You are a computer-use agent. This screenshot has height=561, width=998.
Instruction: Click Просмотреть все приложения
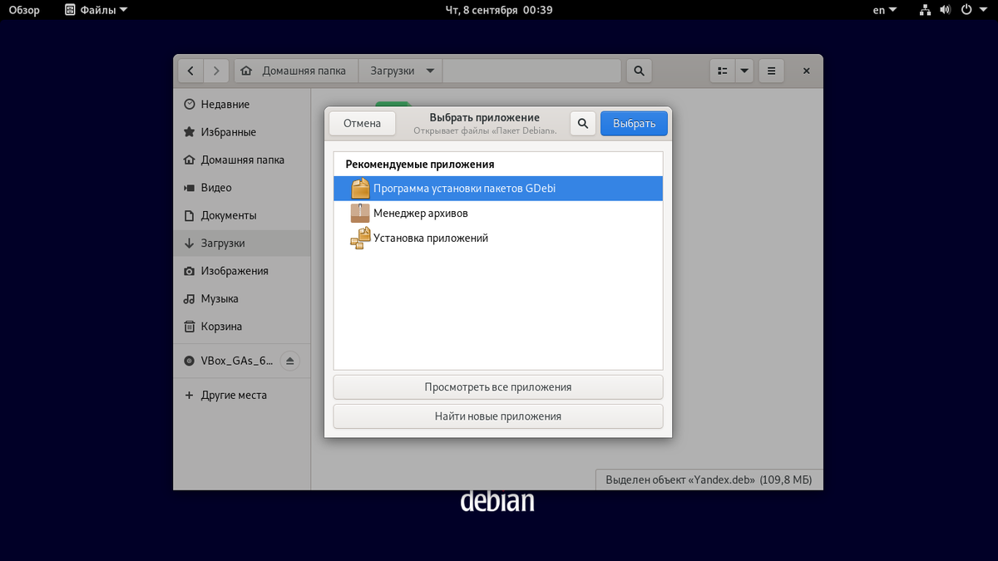point(497,386)
